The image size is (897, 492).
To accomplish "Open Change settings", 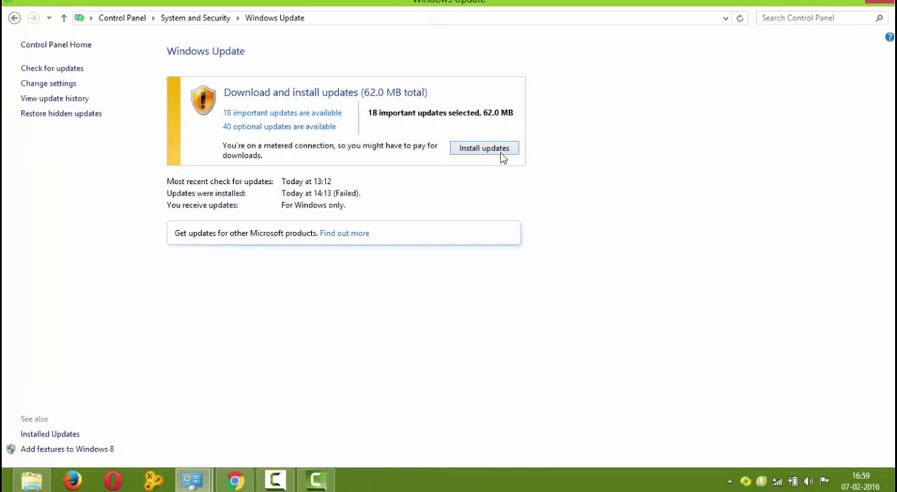I will point(49,83).
